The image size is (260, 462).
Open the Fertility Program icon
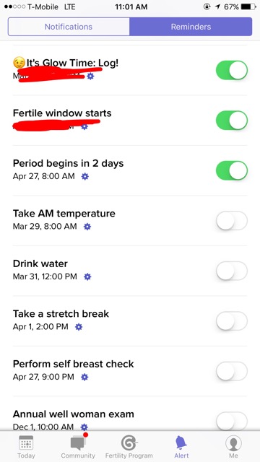pyautogui.click(x=129, y=443)
